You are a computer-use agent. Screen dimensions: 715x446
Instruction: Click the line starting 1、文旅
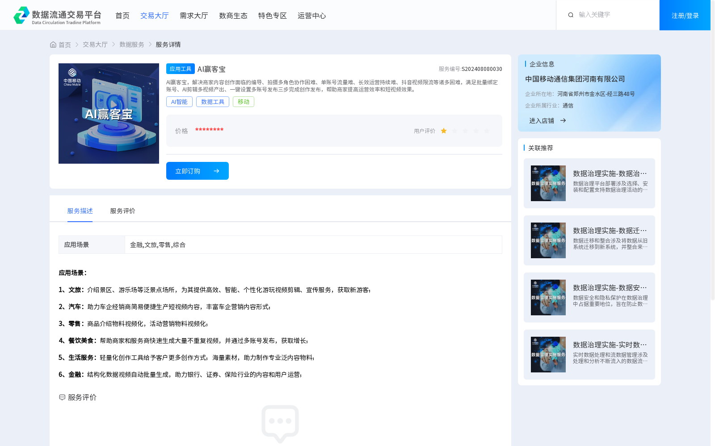coord(215,290)
